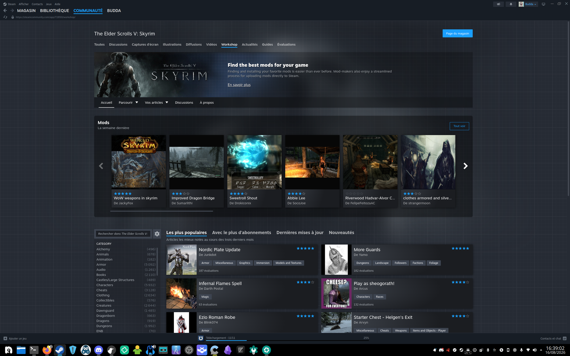Viewport: 570px width, 356px height.
Task: Select the Dernières mises à jour tab
Action: [x=300, y=233]
